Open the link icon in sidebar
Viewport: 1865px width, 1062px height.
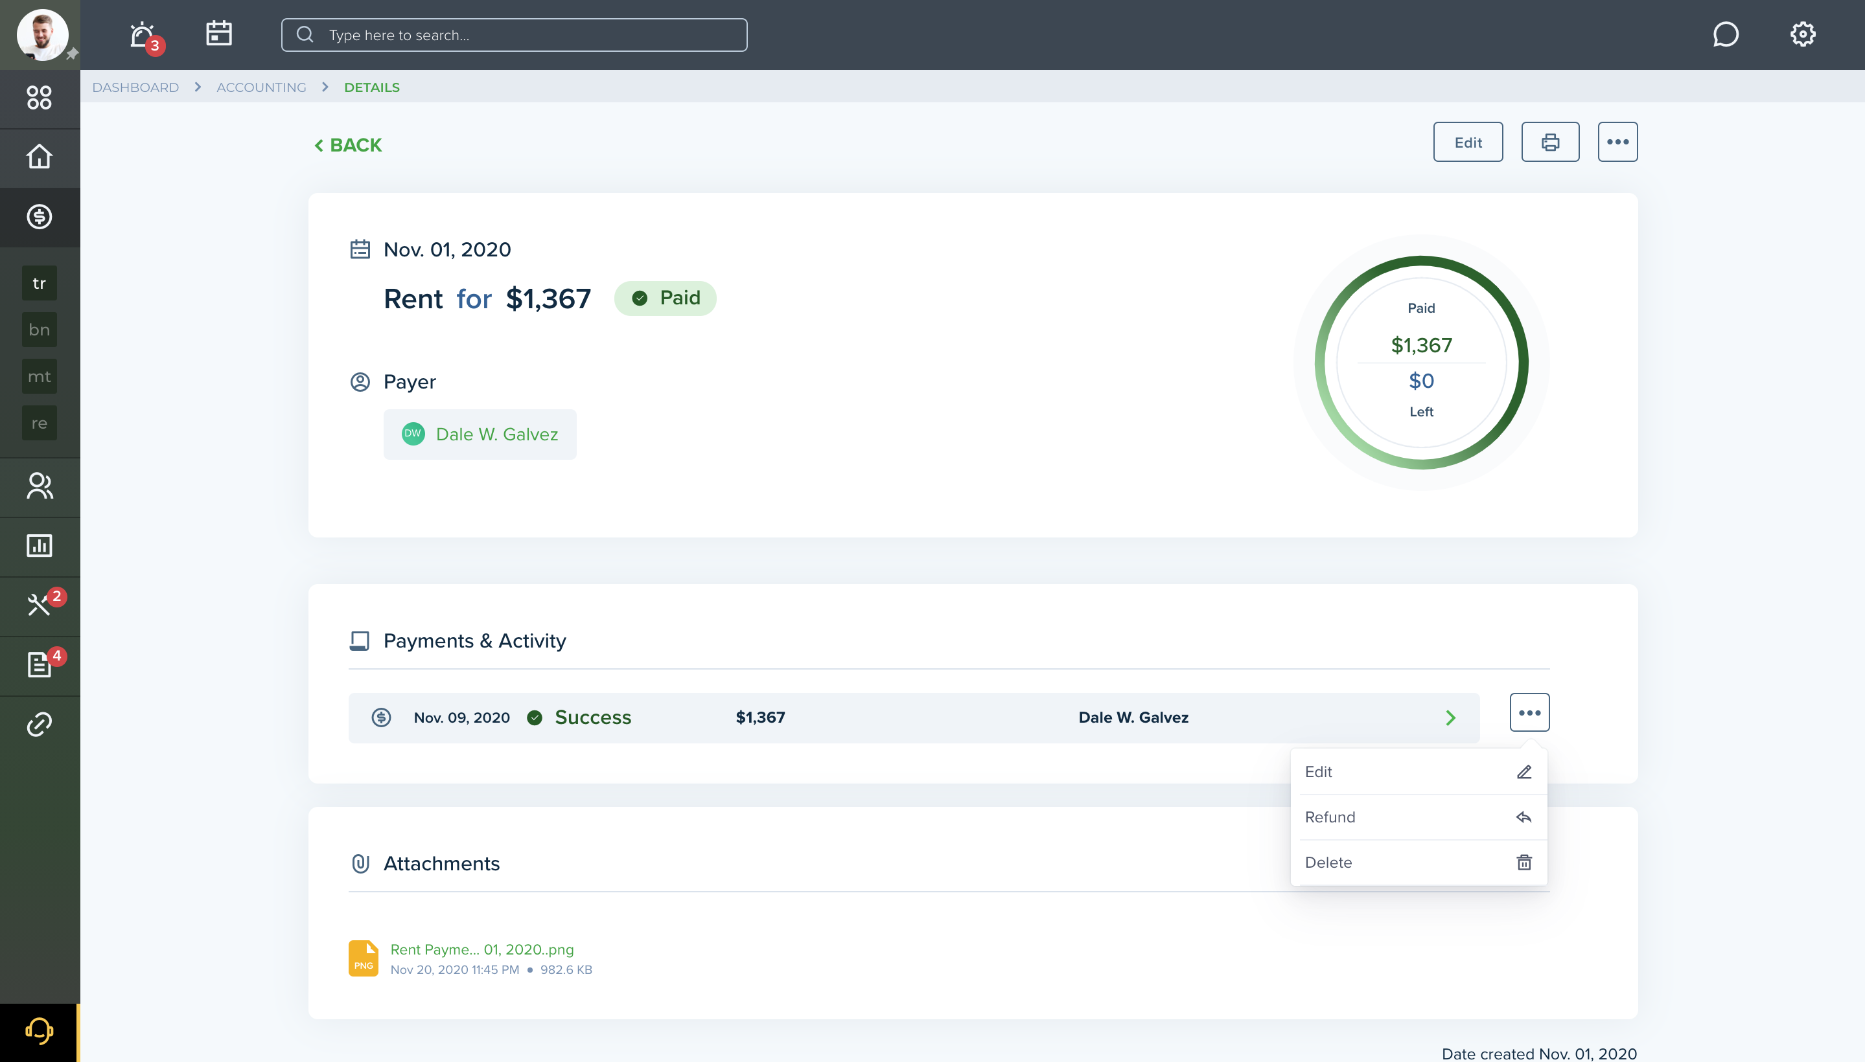click(40, 724)
